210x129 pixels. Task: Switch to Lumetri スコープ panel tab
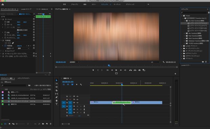point(26,9)
